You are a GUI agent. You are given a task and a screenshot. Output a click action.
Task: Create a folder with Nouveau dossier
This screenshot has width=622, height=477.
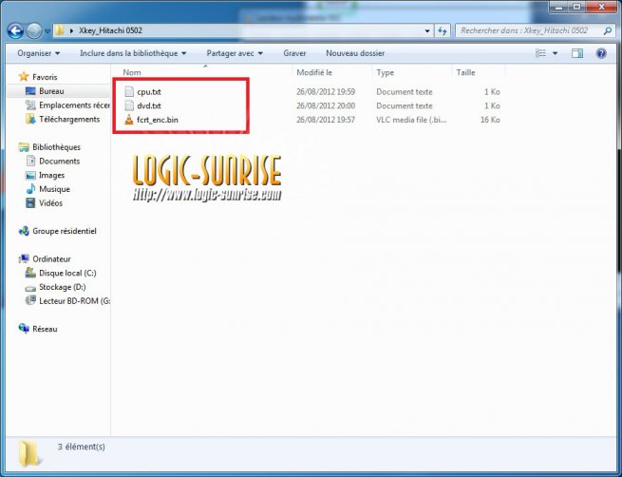[354, 53]
